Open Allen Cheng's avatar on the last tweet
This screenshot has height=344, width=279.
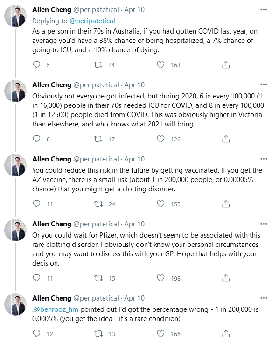pos(15,304)
